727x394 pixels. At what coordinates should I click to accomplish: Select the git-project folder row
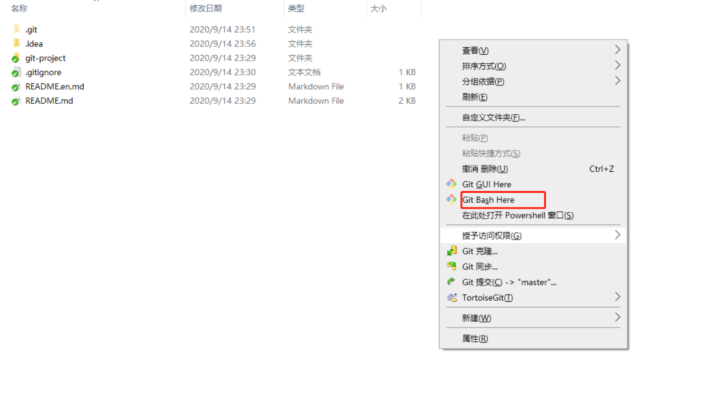pos(45,58)
